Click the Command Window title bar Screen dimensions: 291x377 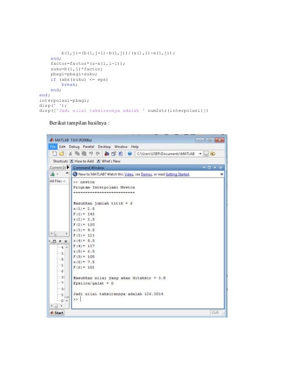[148, 168]
